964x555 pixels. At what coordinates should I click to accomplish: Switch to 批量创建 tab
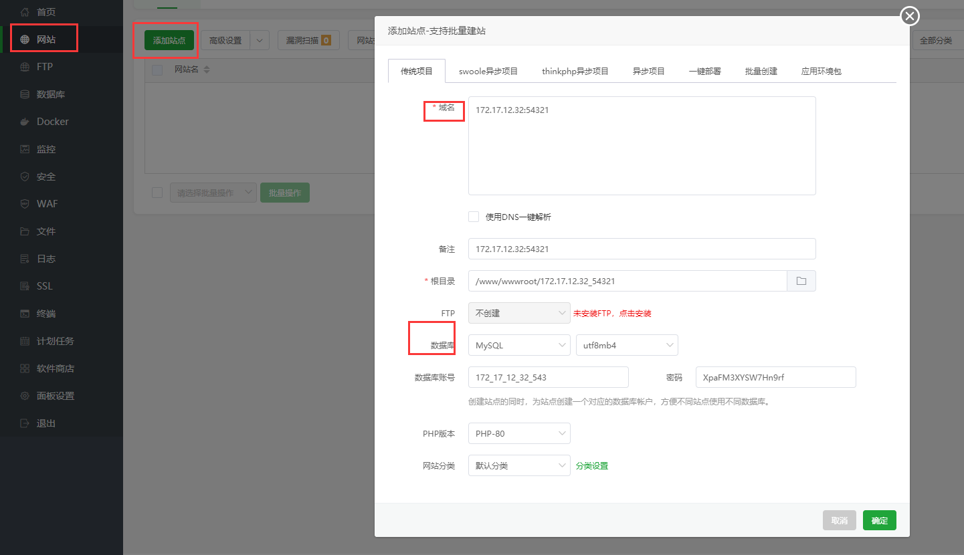click(761, 71)
